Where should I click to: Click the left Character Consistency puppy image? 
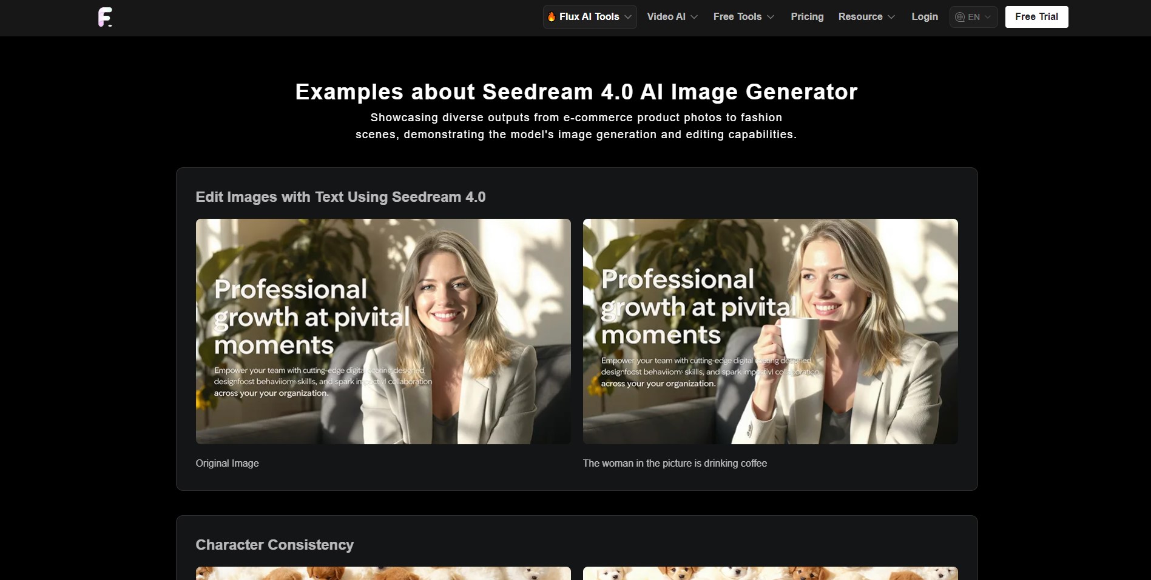[x=383, y=573]
